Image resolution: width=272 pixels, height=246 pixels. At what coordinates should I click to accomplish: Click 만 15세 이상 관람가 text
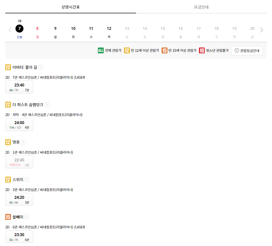point(182,50)
